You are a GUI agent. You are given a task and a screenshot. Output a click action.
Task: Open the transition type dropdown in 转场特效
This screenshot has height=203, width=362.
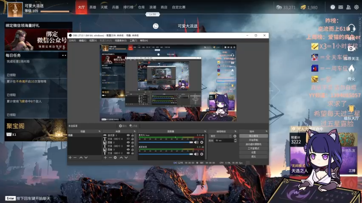coord(220,136)
